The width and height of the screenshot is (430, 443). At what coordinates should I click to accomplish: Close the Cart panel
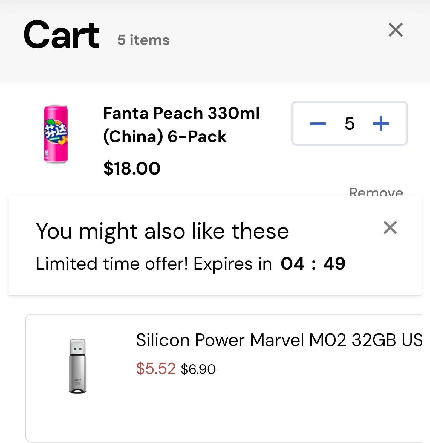396,30
